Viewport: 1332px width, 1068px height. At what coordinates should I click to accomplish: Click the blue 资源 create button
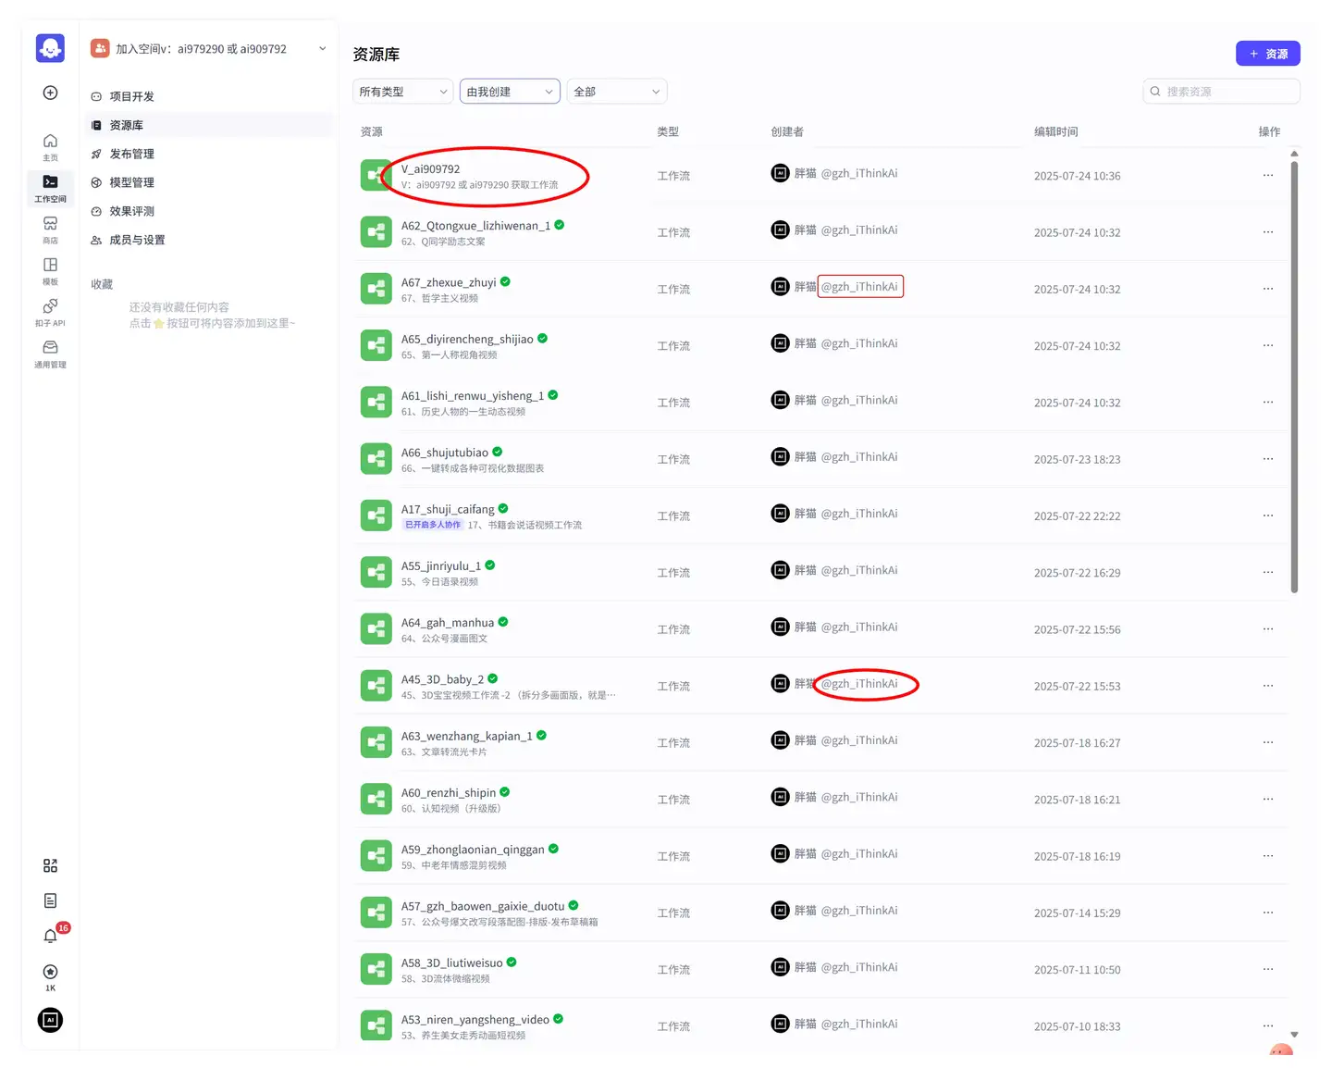[x=1267, y=53]
